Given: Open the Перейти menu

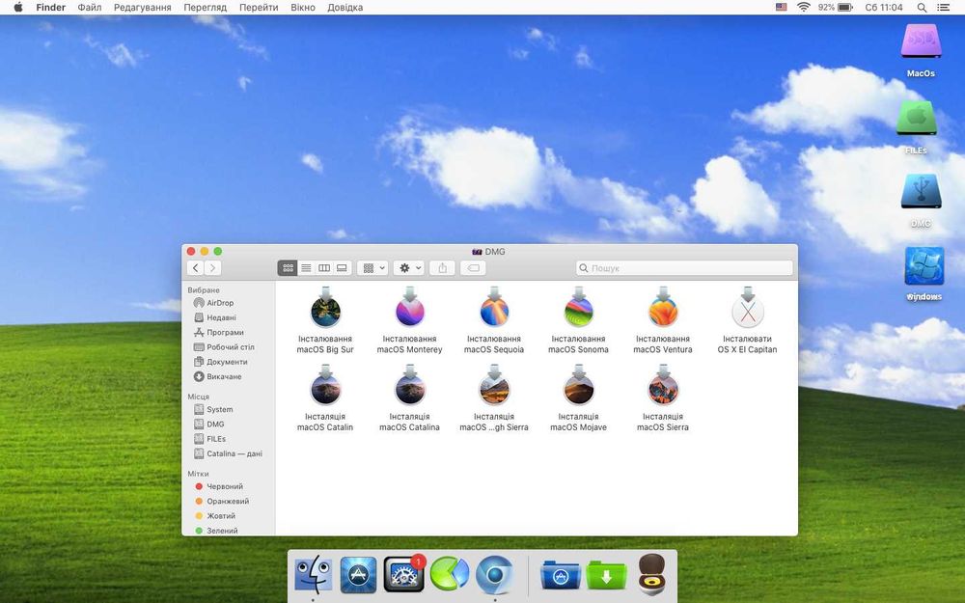Looking at the screenshot, I should tap(259, 8).
